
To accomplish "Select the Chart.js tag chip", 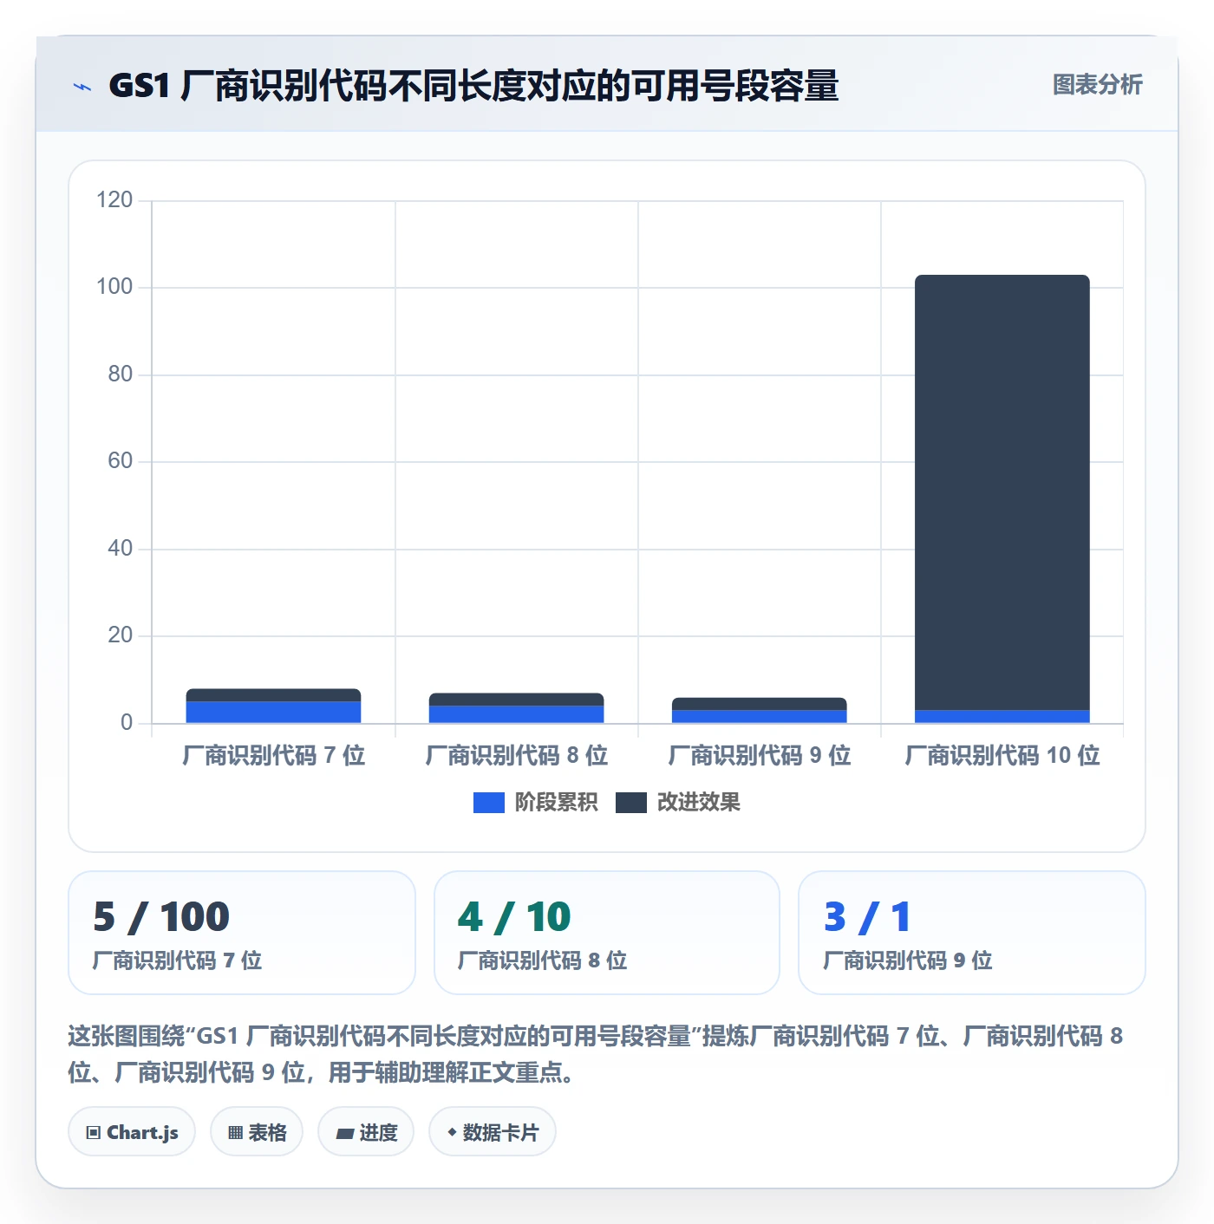I will pyautogui.click(x=132, y=1132).
